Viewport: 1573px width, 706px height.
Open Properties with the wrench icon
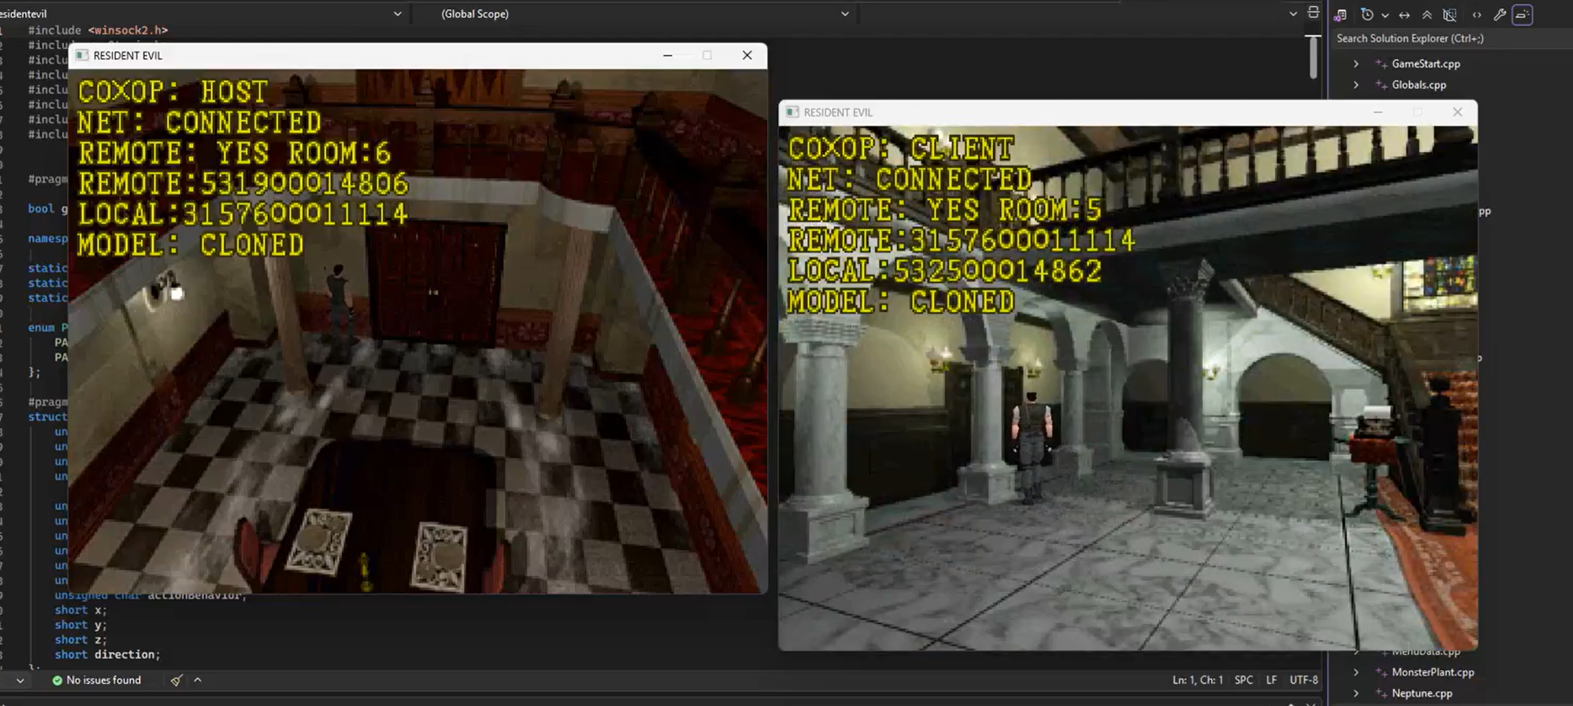point(1500,15)
